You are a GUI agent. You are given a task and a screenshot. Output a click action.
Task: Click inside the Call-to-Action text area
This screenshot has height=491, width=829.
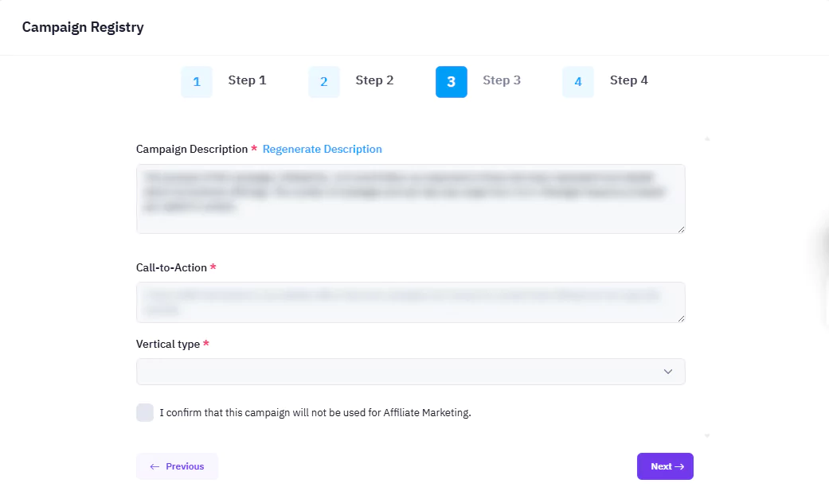[x=410, y=302]
